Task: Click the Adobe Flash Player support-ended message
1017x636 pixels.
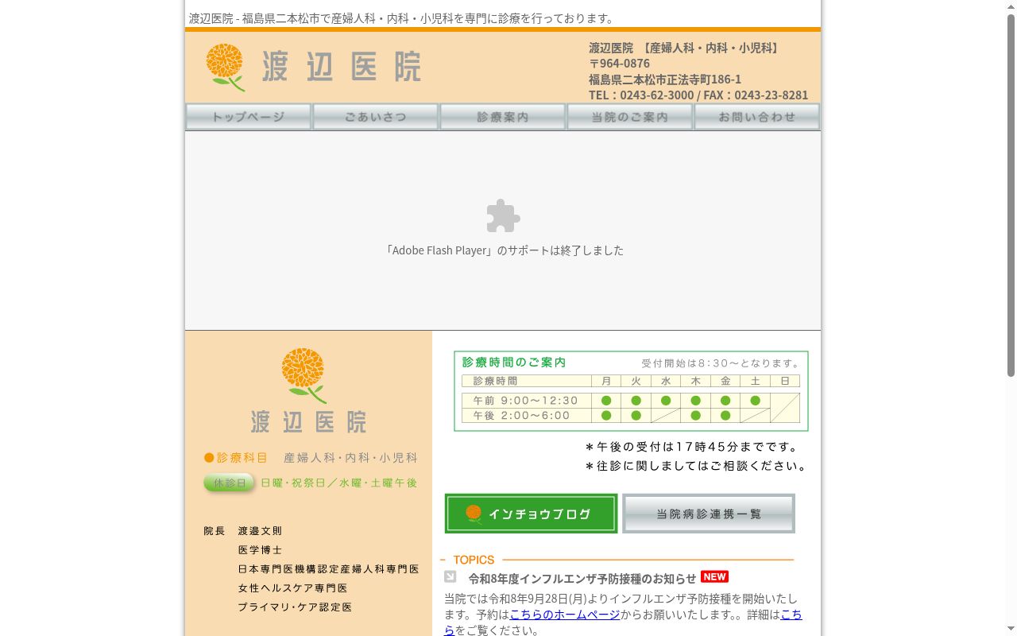Action: 503,250
